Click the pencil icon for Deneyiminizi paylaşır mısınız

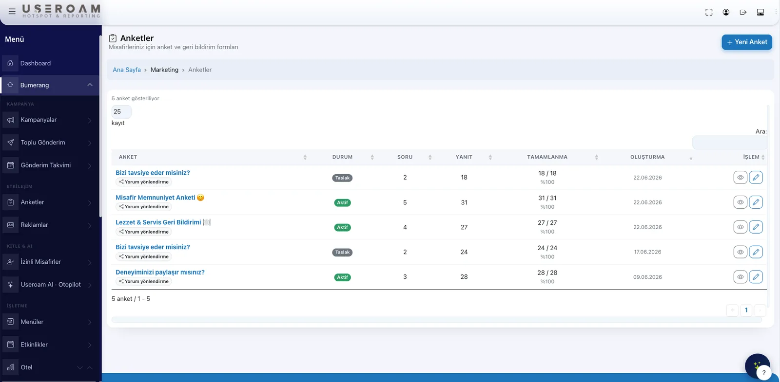pyautogui.click(x=756, y=277)
